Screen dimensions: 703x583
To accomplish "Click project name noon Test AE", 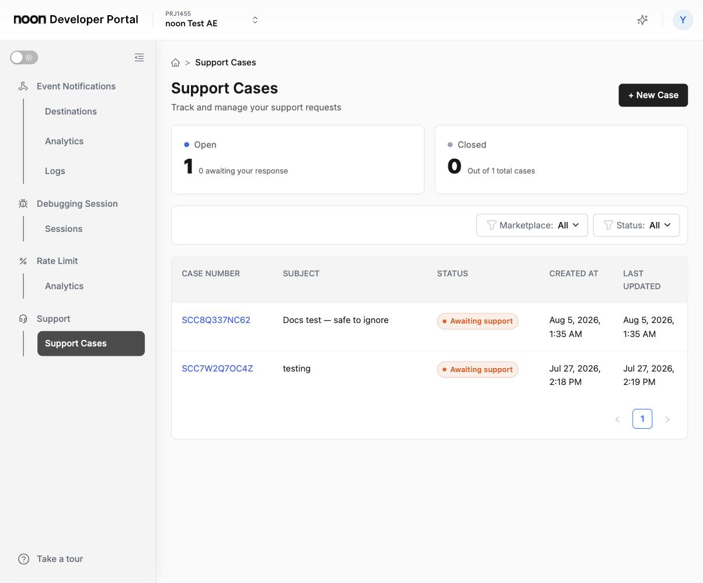I will (x=192, y=23).
